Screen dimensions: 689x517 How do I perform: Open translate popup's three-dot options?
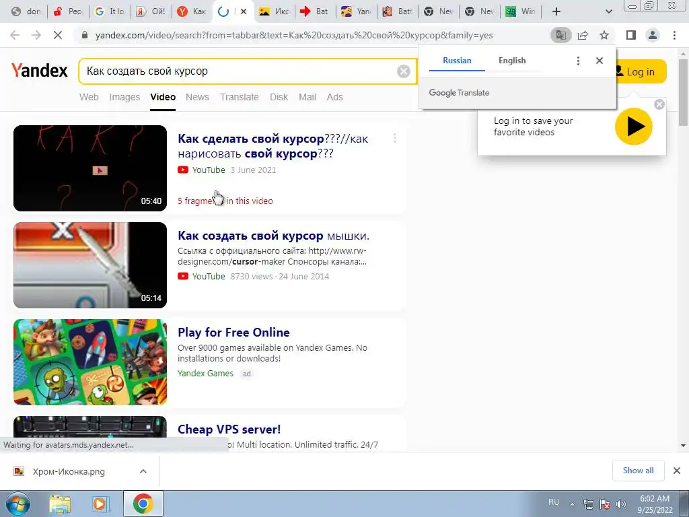pyautogui.click(x=578, y=61)
